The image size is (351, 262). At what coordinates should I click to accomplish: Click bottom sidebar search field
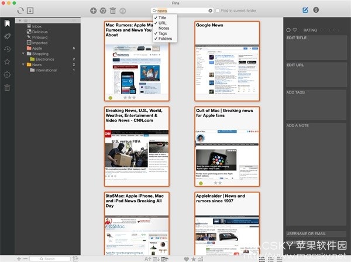tap(50, 258)
